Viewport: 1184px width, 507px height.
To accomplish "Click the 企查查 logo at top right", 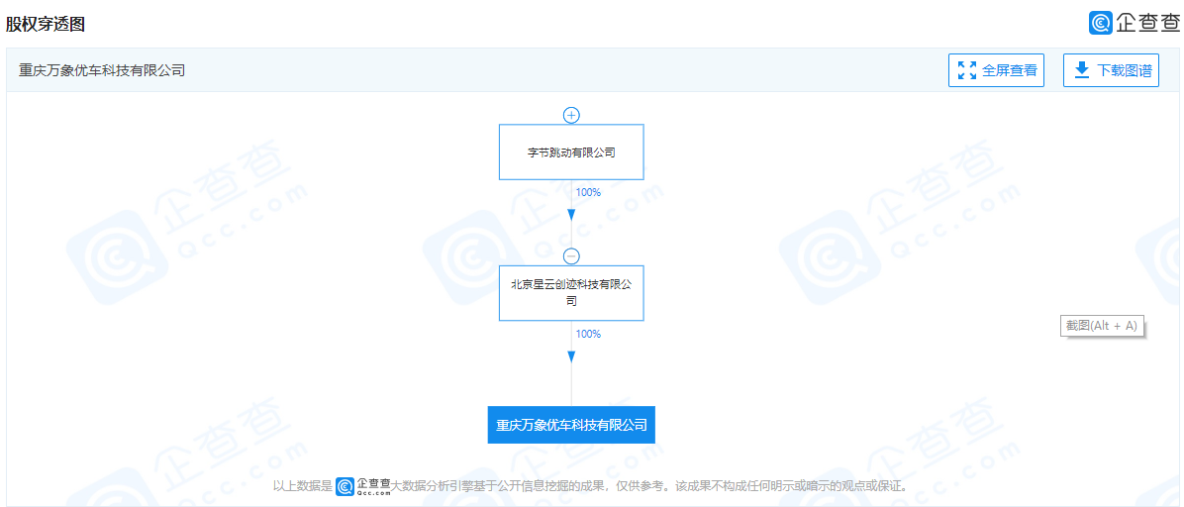I will 1133,23.
